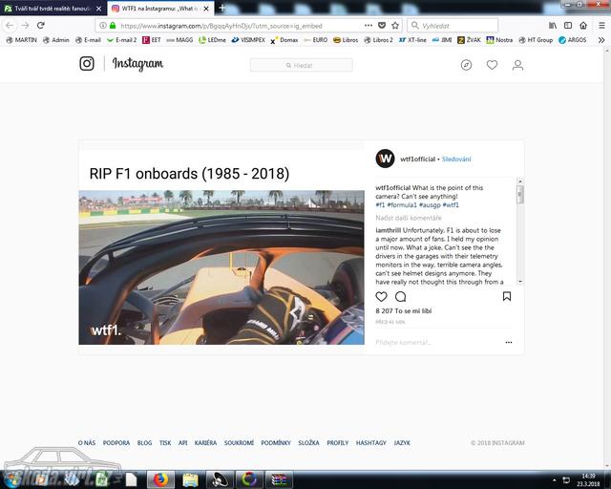This screenshot has width=611, height=489.
Task: Open wtf1official username link
Action: click(417, 159)
